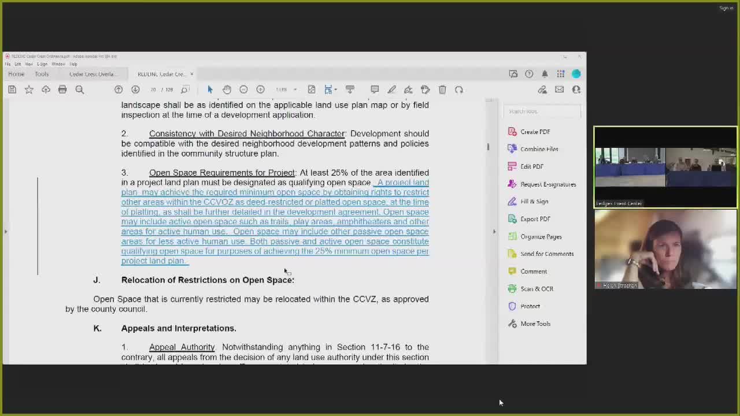The height and width of the screenshot is (416, 740).
Task: Open the Export PDF tool
Action: tap(535, 219)
